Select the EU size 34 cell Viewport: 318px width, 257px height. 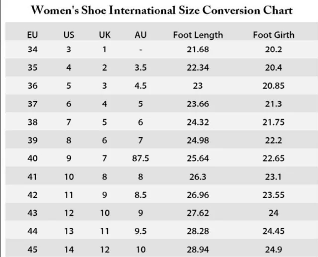tap(32, 50)
